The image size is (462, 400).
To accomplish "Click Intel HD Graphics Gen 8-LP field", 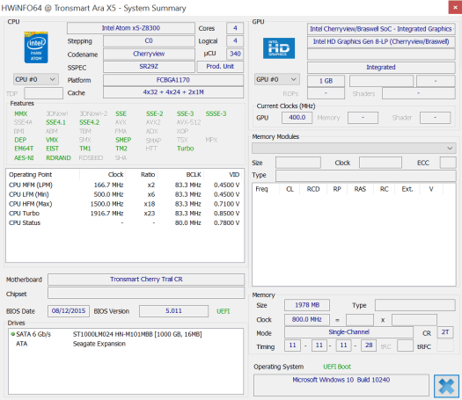I will pyautogui.click(x=381, y=41).
